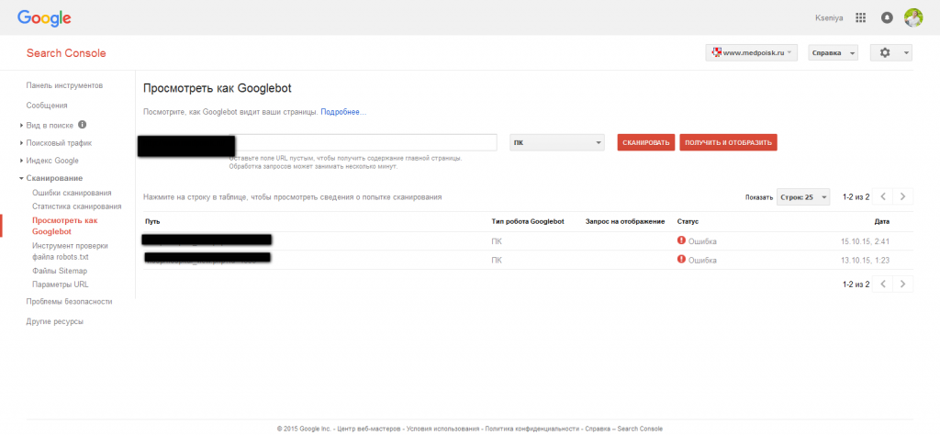Click the Дата column header
The height and width of the screenshot is (435, 940).
(882, 222)
